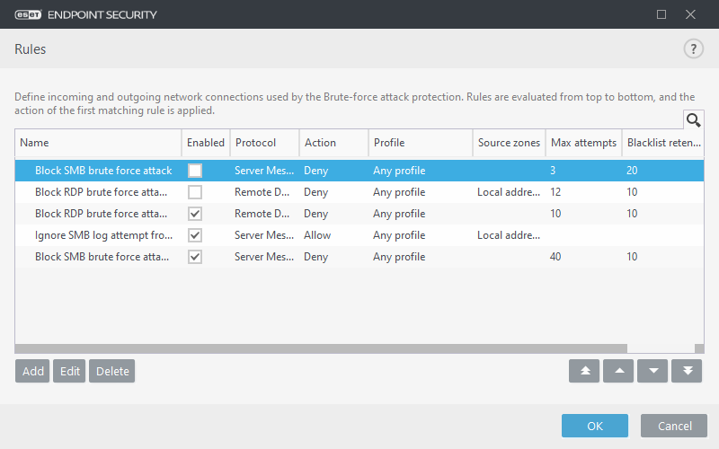The image size is (719, 449).
Task: Click the ESET logo in title bar
Action: click(28, 14)
